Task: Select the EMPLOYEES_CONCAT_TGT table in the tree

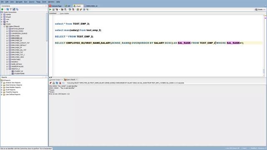Action: [20, 43]
